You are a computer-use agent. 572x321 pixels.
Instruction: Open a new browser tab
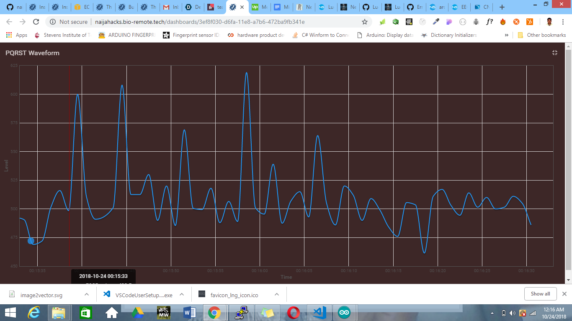click(502, 7)
